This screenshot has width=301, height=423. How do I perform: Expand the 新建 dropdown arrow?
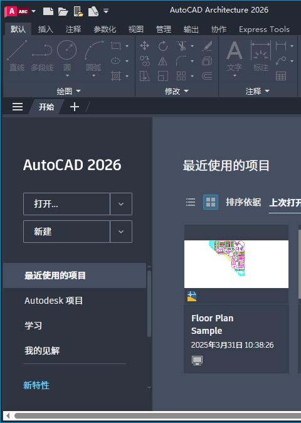click(x=121, y=232)
